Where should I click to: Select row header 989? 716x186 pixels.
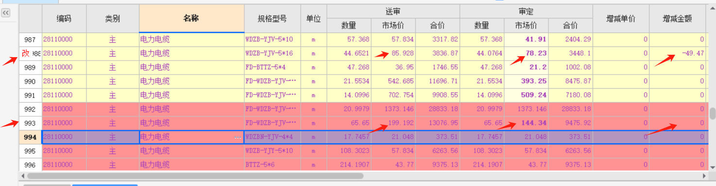point(30,67)
